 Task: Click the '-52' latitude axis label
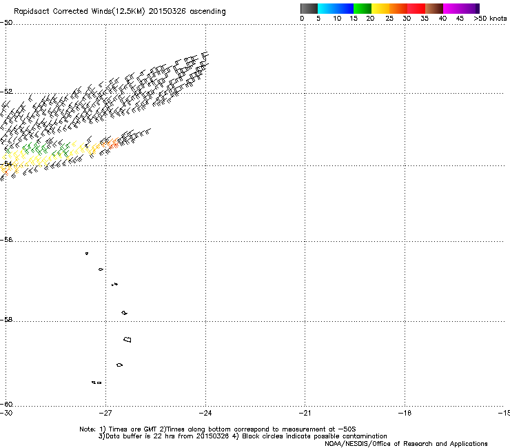click(6, 92)
